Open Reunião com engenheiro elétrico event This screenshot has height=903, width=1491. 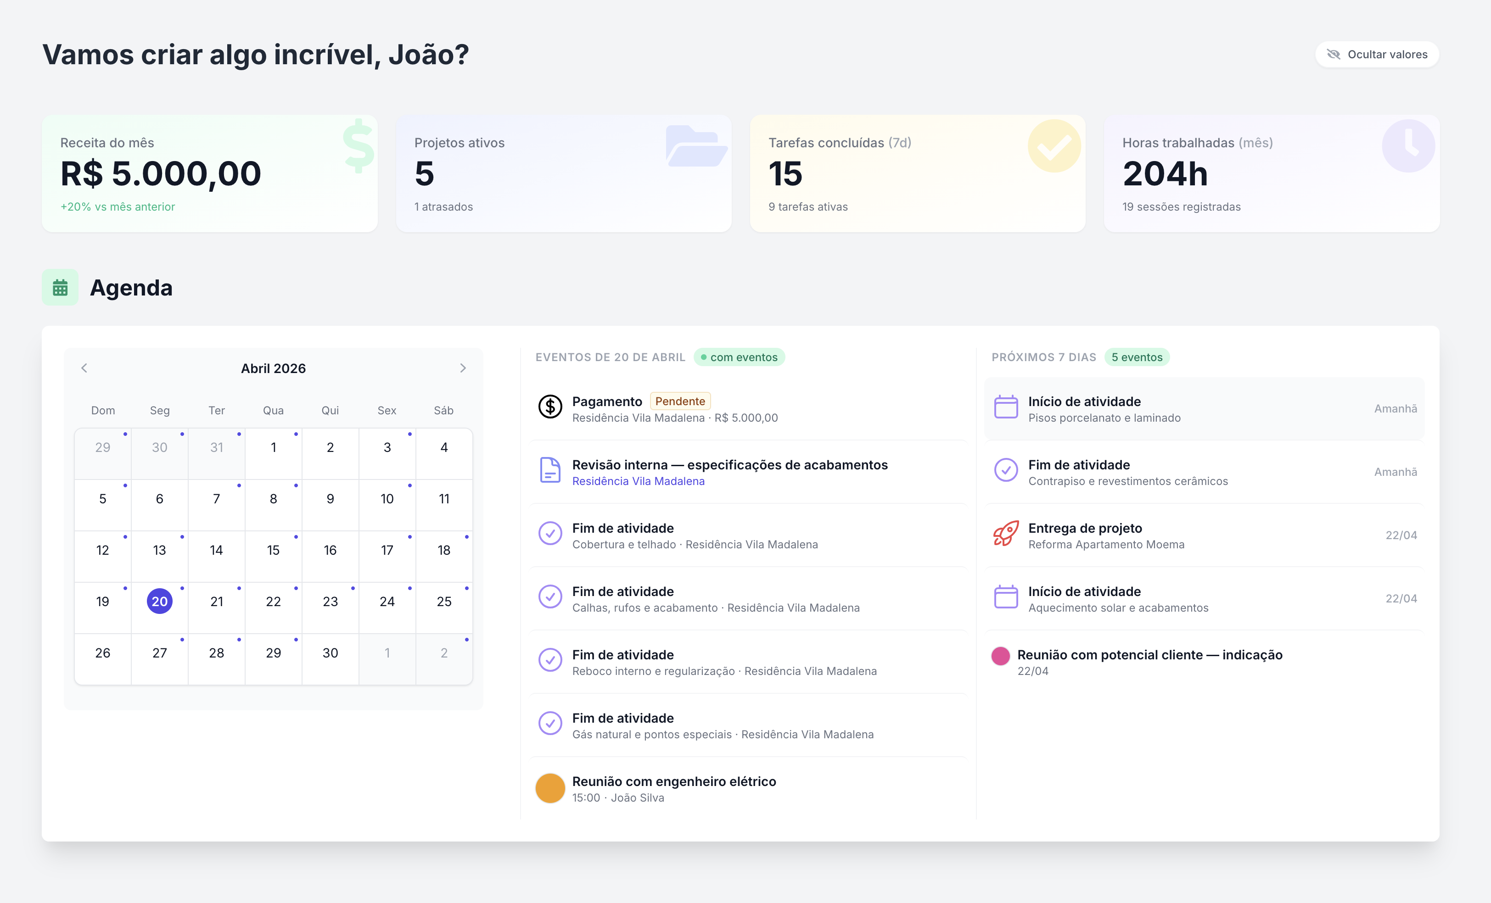(x=749, y=789)
